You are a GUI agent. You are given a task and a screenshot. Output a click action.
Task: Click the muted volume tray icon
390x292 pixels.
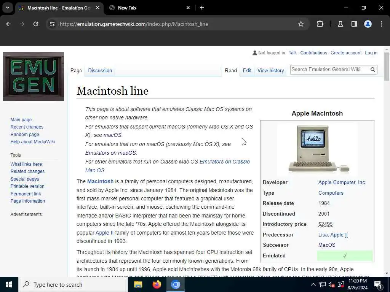(x=331, y=284)
